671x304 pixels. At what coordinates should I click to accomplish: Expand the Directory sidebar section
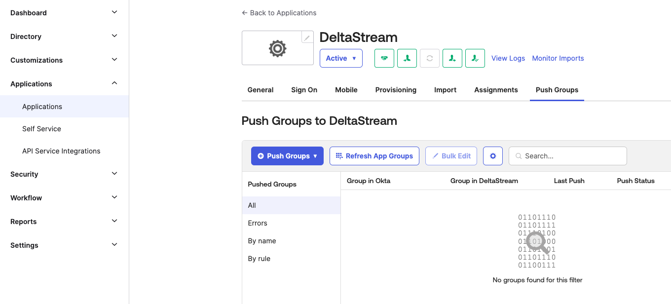pyautogui.click(x=64, y=37)
